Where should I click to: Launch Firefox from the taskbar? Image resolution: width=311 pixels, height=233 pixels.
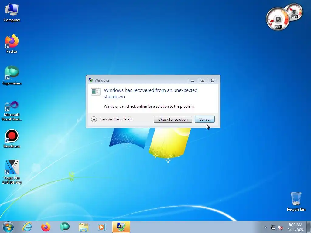coord(46,227)
